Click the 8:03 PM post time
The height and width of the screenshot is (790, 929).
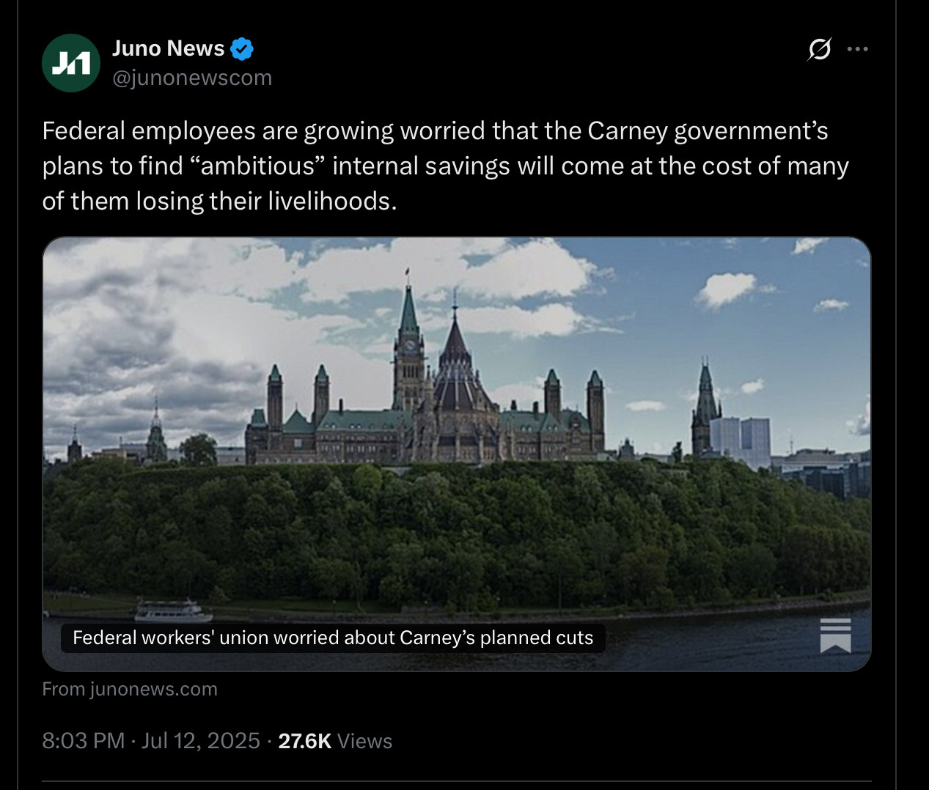[x=83, y=741]
